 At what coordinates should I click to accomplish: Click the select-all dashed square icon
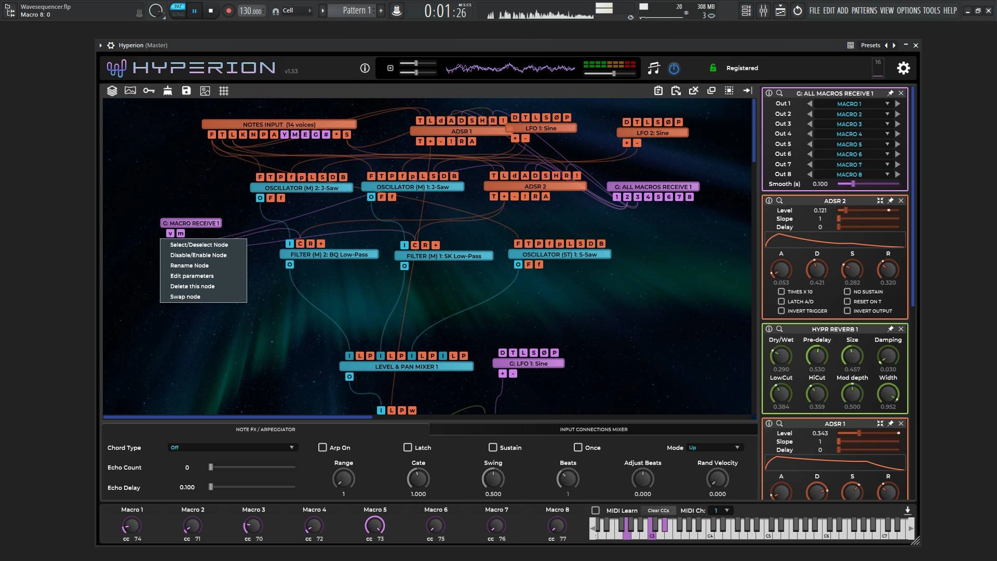click(x=729, y=91)
